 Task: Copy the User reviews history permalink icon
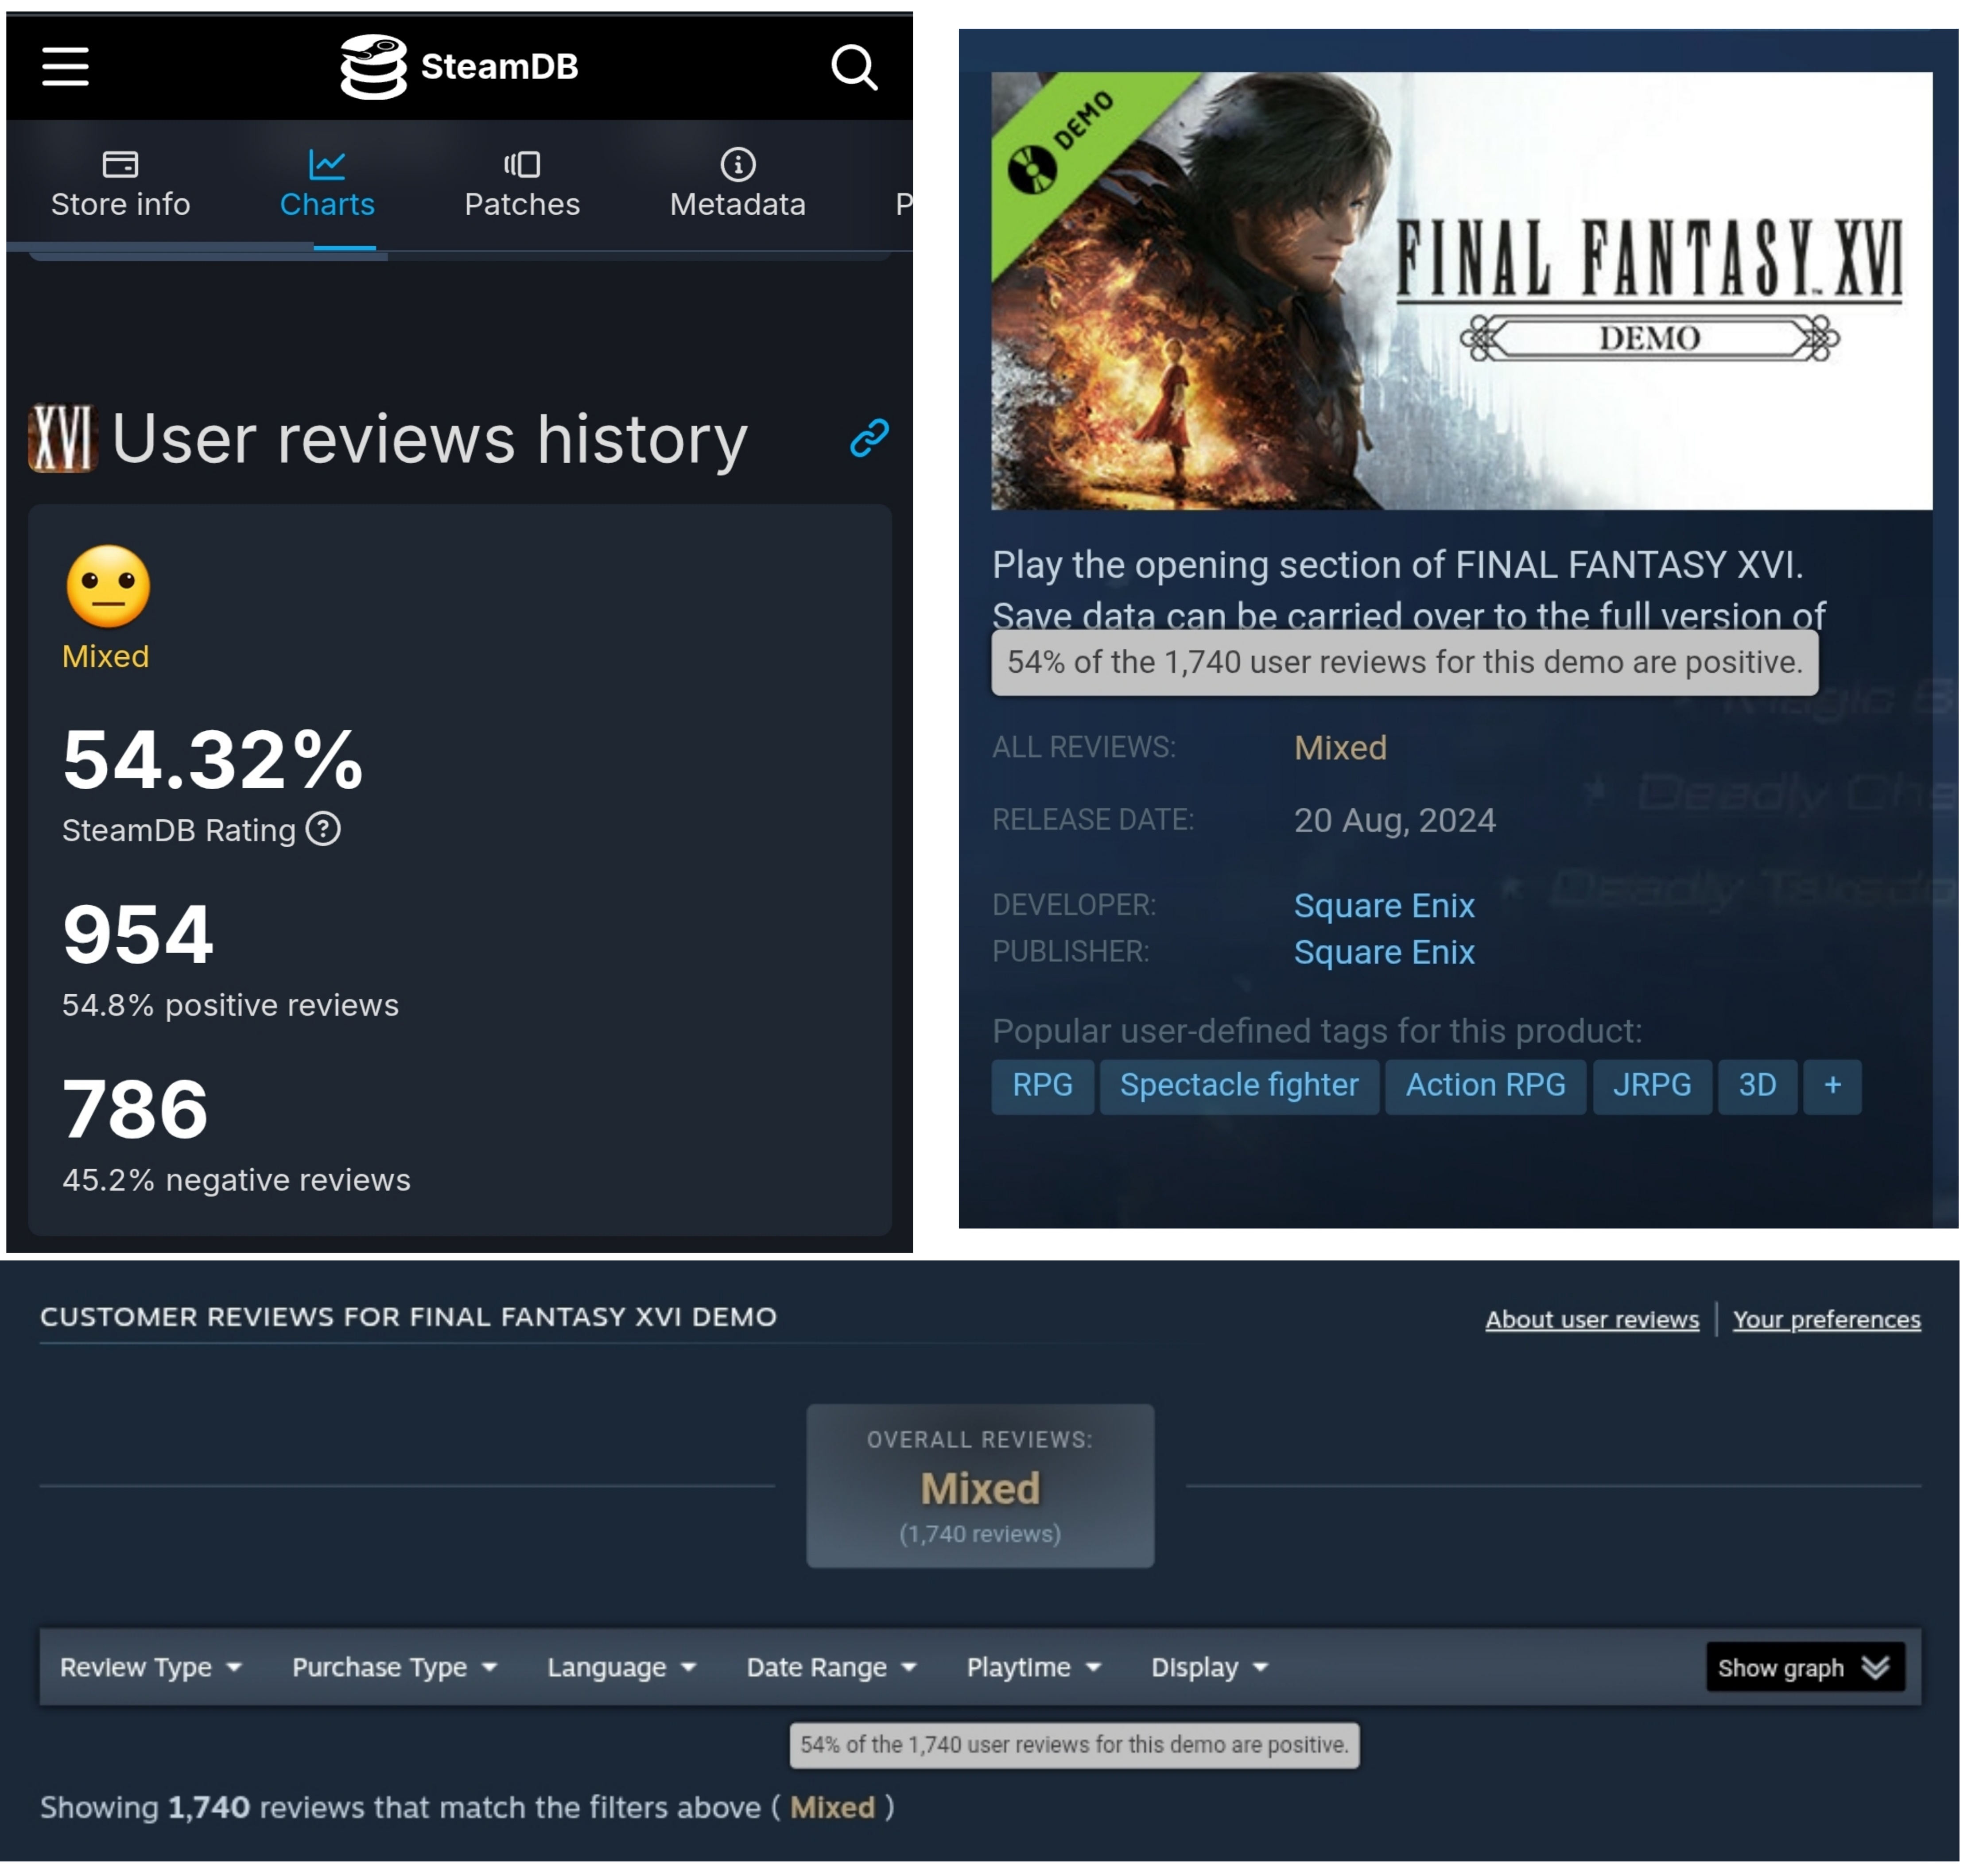coord(869,438)
